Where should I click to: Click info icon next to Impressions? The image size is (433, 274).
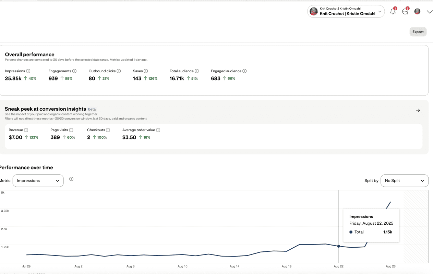(x=28, y=71)
